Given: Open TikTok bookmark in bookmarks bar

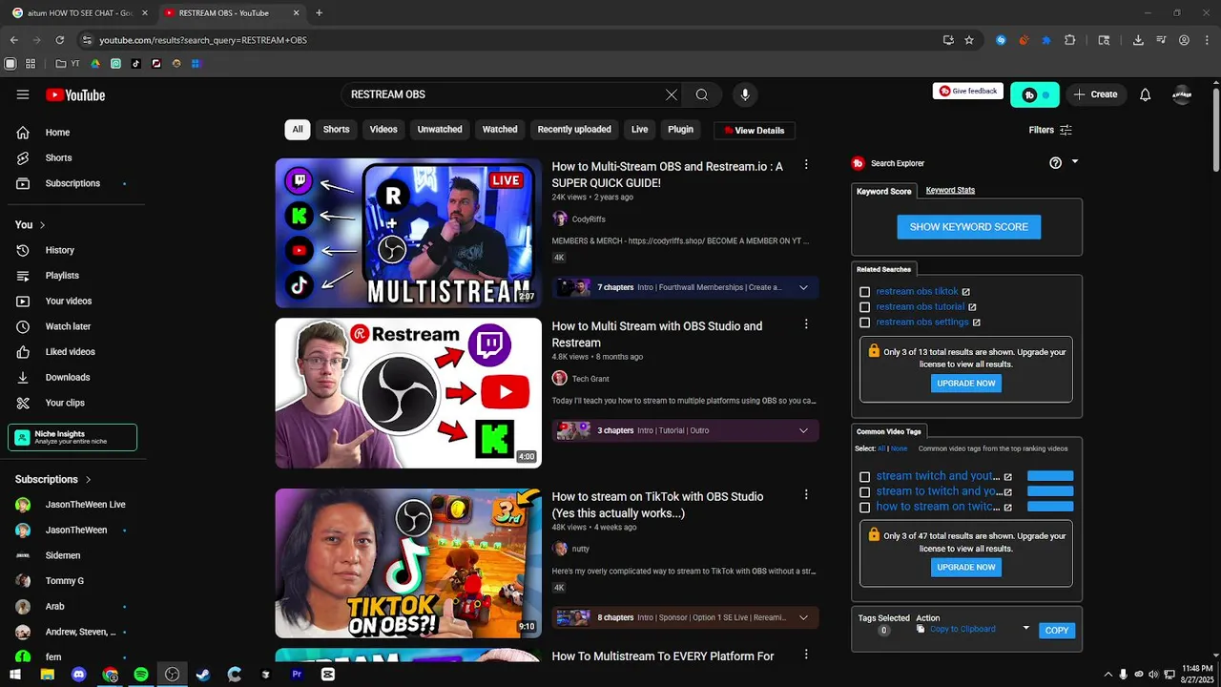Looking at the screenshot, I should (135, 64).
